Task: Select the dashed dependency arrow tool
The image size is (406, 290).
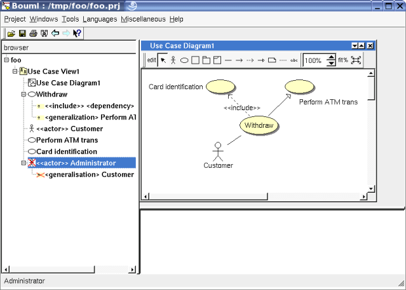Action: pyautogui.click(x=250, y=60)
